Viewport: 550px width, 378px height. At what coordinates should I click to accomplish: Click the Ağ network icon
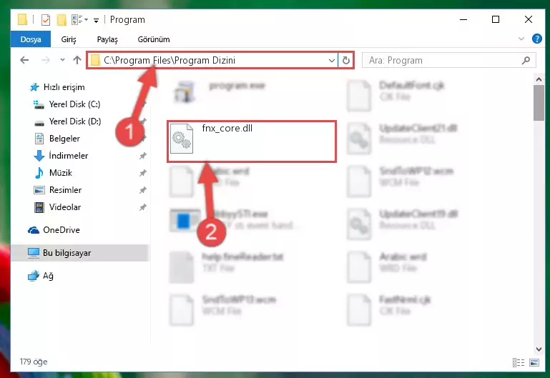[34, 276]
